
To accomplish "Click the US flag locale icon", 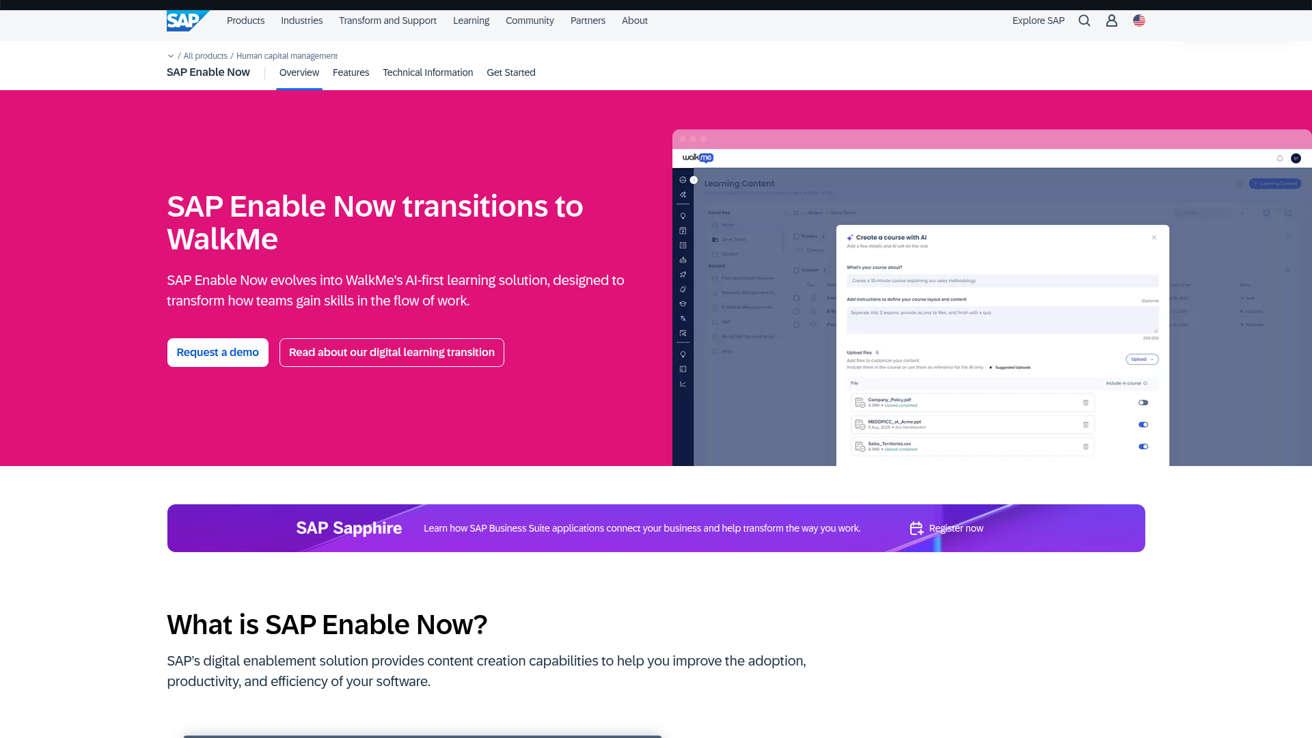I will pos(1139,20).
